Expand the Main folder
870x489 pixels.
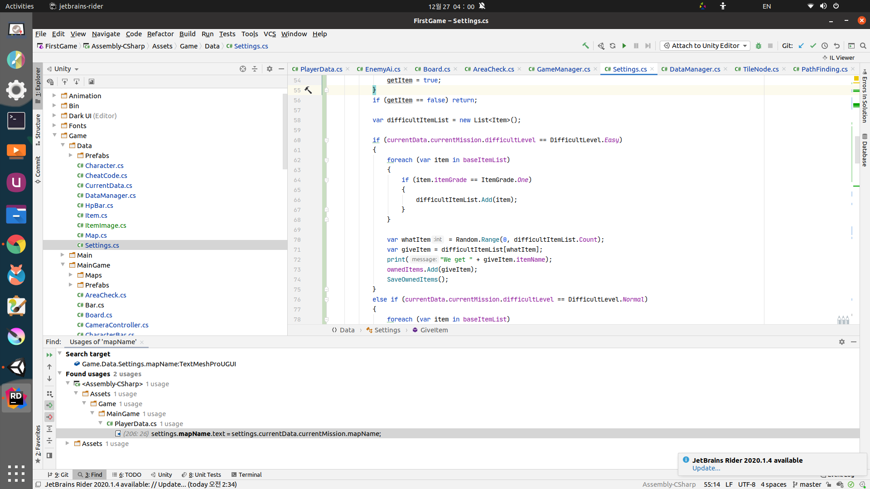62,255
